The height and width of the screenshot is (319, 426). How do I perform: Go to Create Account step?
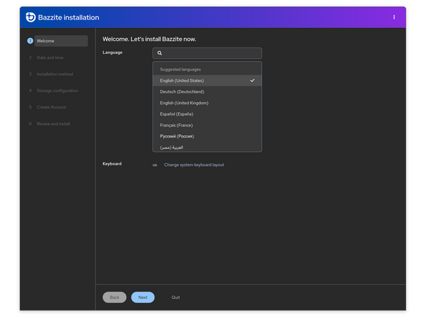tap(51, 107)
